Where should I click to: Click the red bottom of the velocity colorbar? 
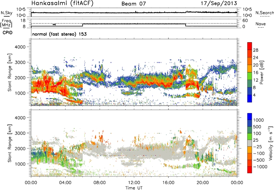[250, 170]
